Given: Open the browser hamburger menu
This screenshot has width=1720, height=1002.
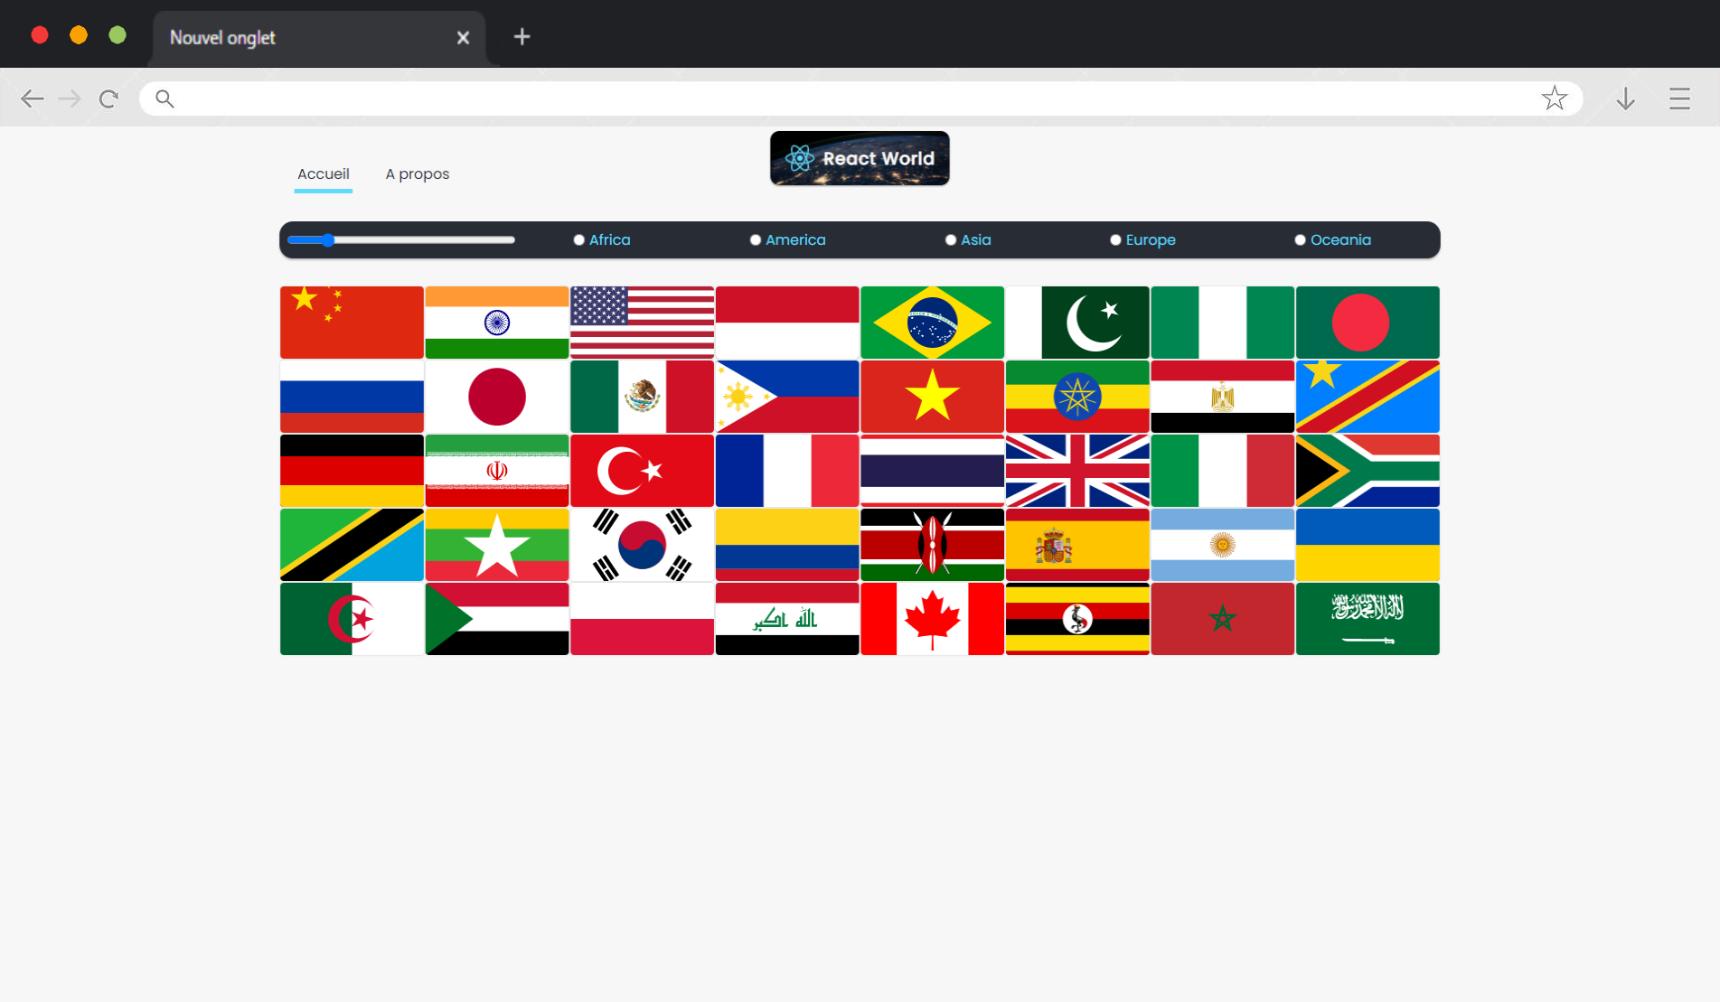Looking at the screenshot, I should 1679,98.
